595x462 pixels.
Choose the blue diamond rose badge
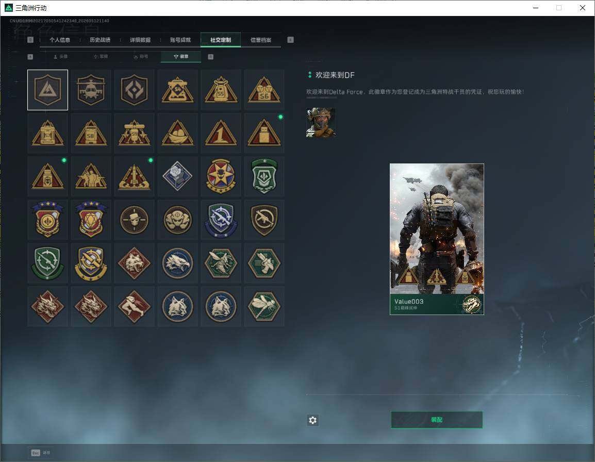(177, 176)
